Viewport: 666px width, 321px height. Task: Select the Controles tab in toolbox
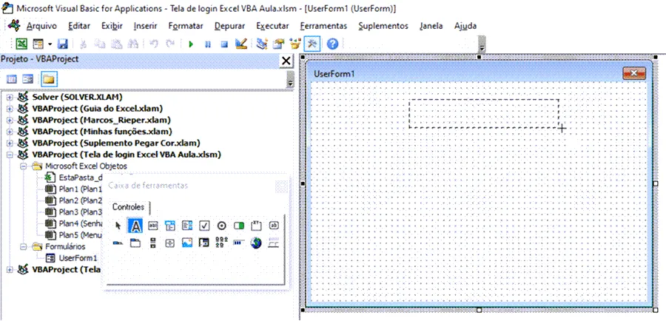pyautogui.click(x=128, y=207)
